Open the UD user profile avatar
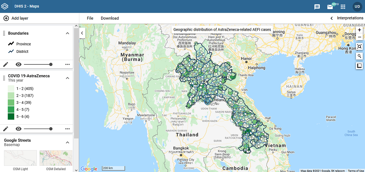Image resolution: width=365 pixels, height=172 pixels. [x=357, y=7]
